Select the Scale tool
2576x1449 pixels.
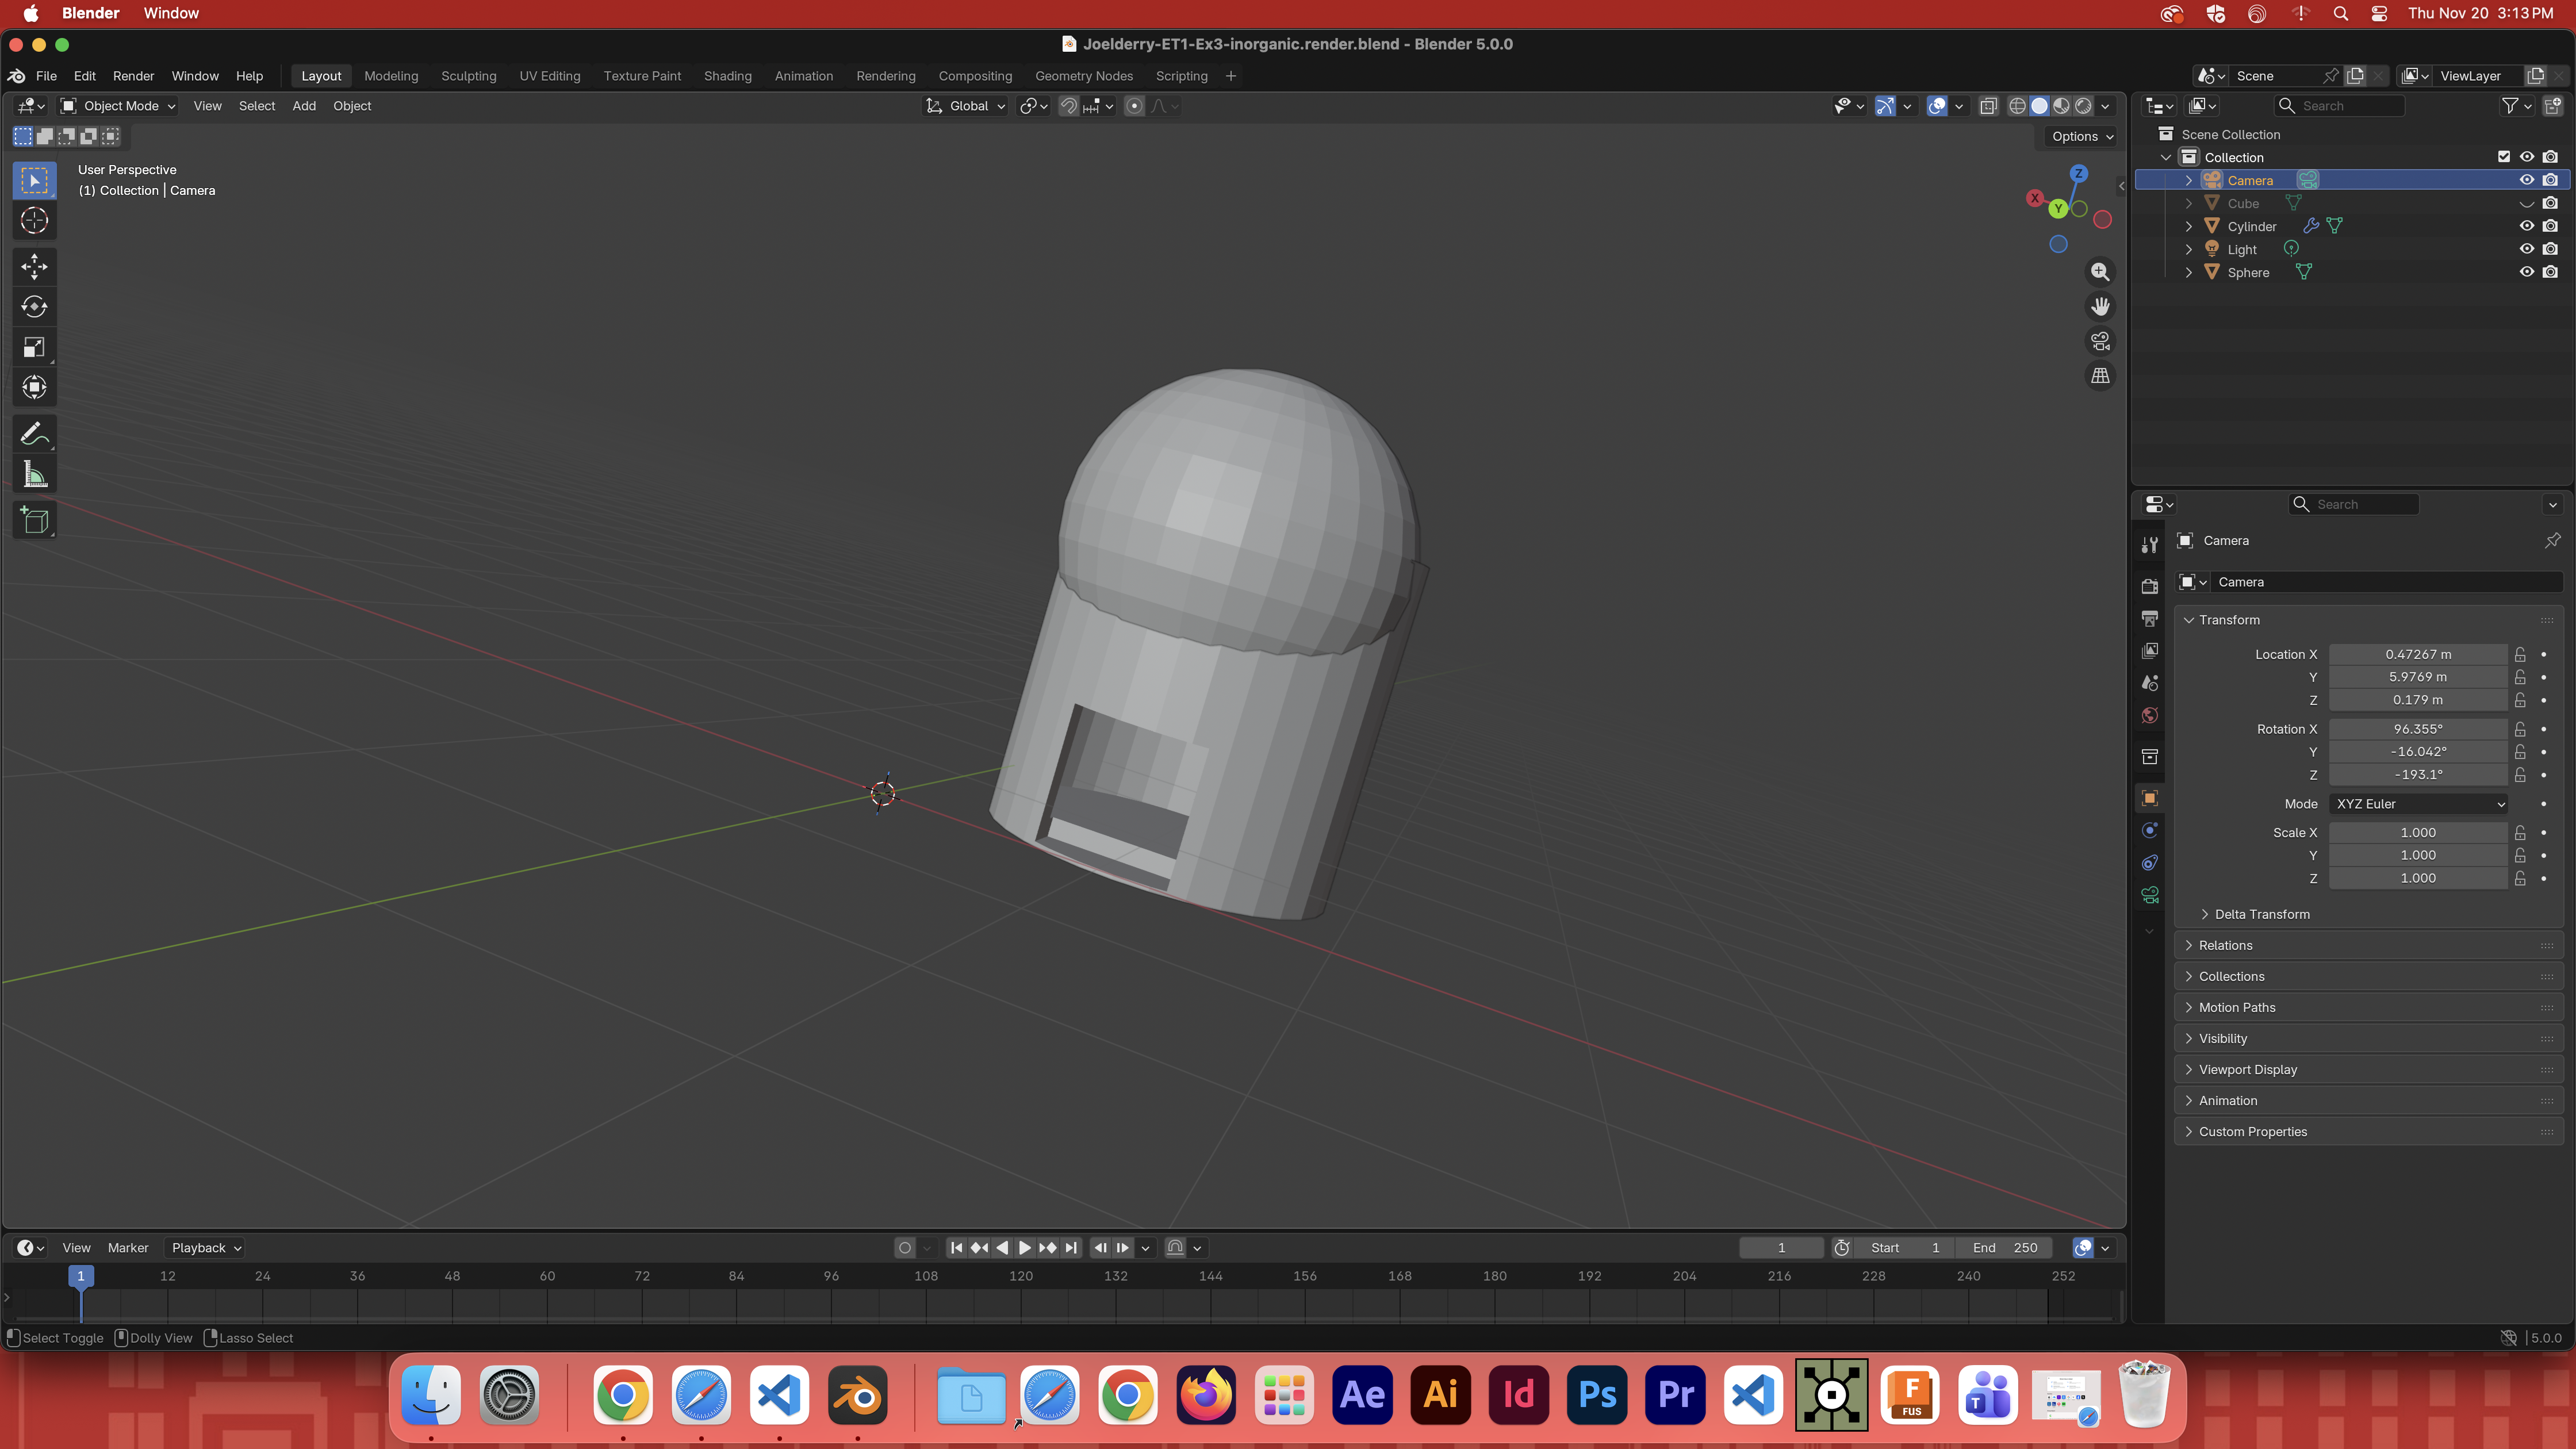point(34,347)
